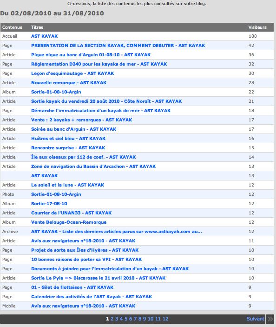Click the Titres column header
Image resolution: width=276 pixels, height=327 pixels.
(37, 27)
